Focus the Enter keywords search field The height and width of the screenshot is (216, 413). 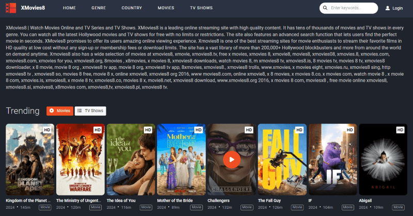(x=348, y=8)
